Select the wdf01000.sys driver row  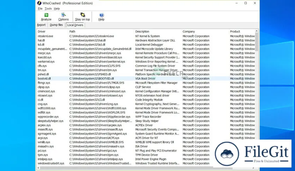tap(146, 108)
